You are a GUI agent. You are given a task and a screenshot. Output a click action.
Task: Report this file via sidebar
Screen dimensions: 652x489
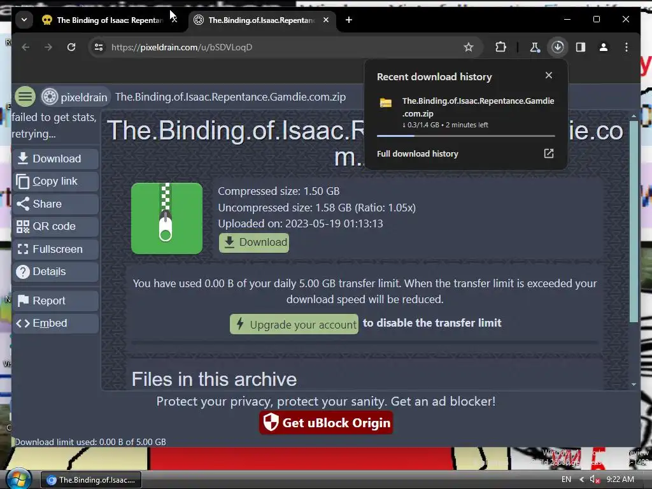coord(56,301)
